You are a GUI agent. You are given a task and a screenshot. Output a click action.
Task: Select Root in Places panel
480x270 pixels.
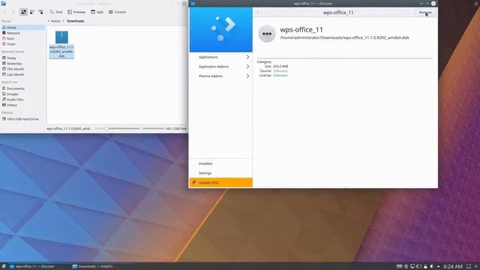click(x=23, y=38)
